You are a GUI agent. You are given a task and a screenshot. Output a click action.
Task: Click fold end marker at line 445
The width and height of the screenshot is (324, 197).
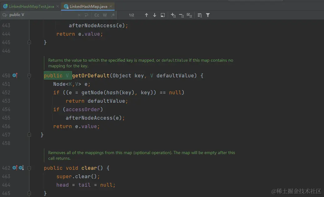29,42
